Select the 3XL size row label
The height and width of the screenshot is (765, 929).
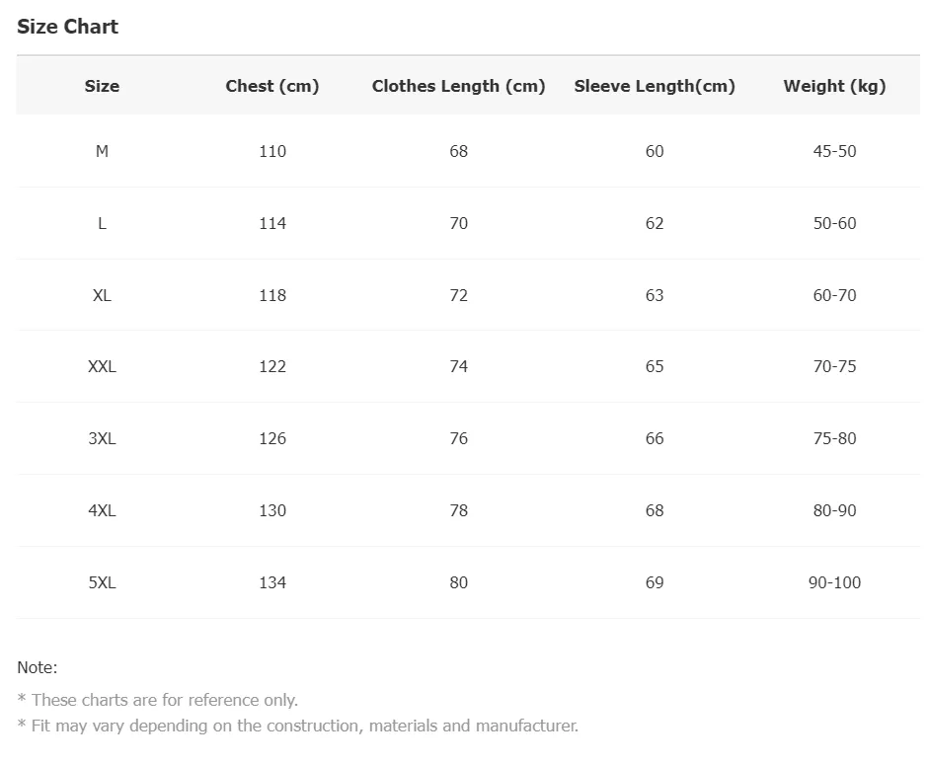click(x=102, y=438)
